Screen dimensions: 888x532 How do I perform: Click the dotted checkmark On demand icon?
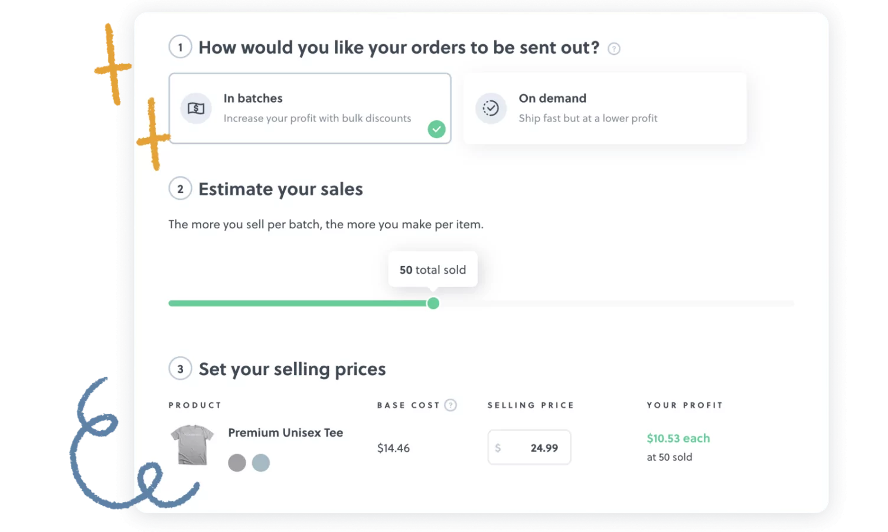[x=491, y=109]
